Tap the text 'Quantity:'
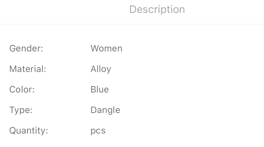 pos(29,131)
